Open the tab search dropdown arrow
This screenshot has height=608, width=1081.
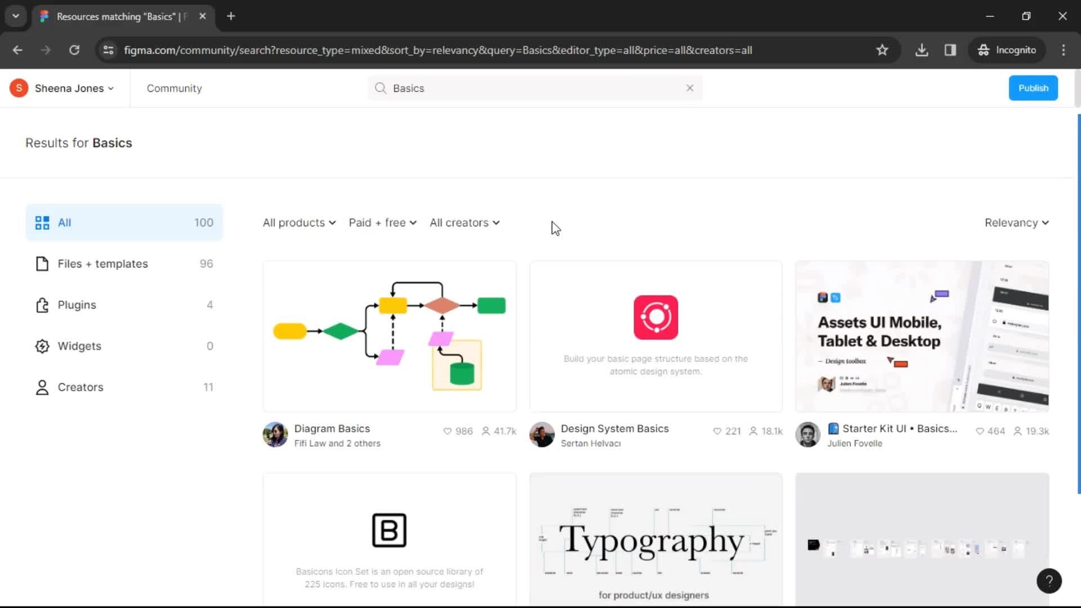coord(16,16)
